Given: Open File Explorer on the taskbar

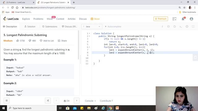Looking at the screenshot, I should pos(89,108).
